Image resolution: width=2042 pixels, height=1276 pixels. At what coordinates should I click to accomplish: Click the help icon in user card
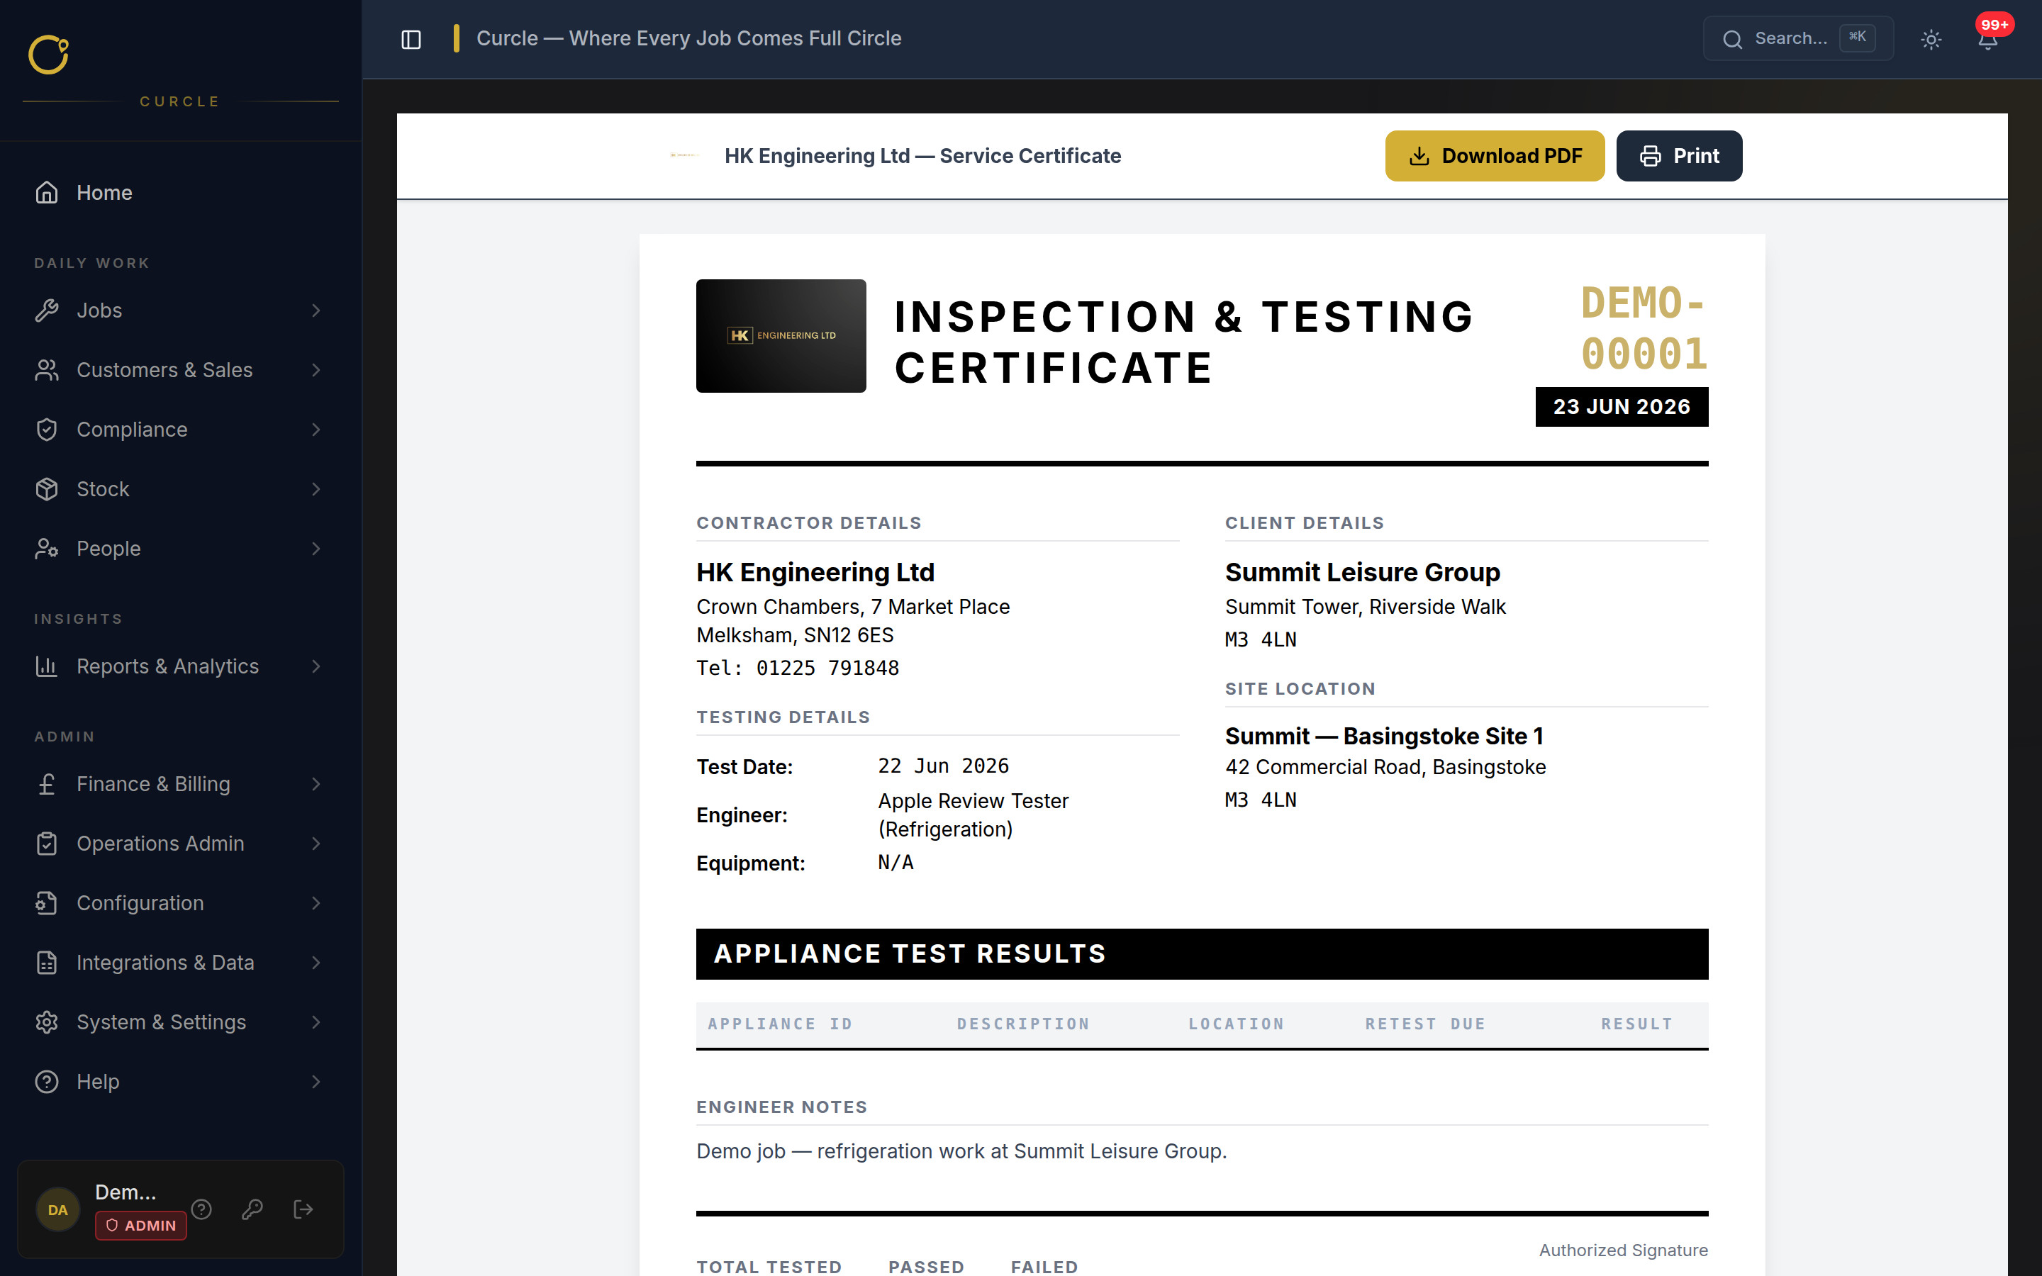[201, 1209]
